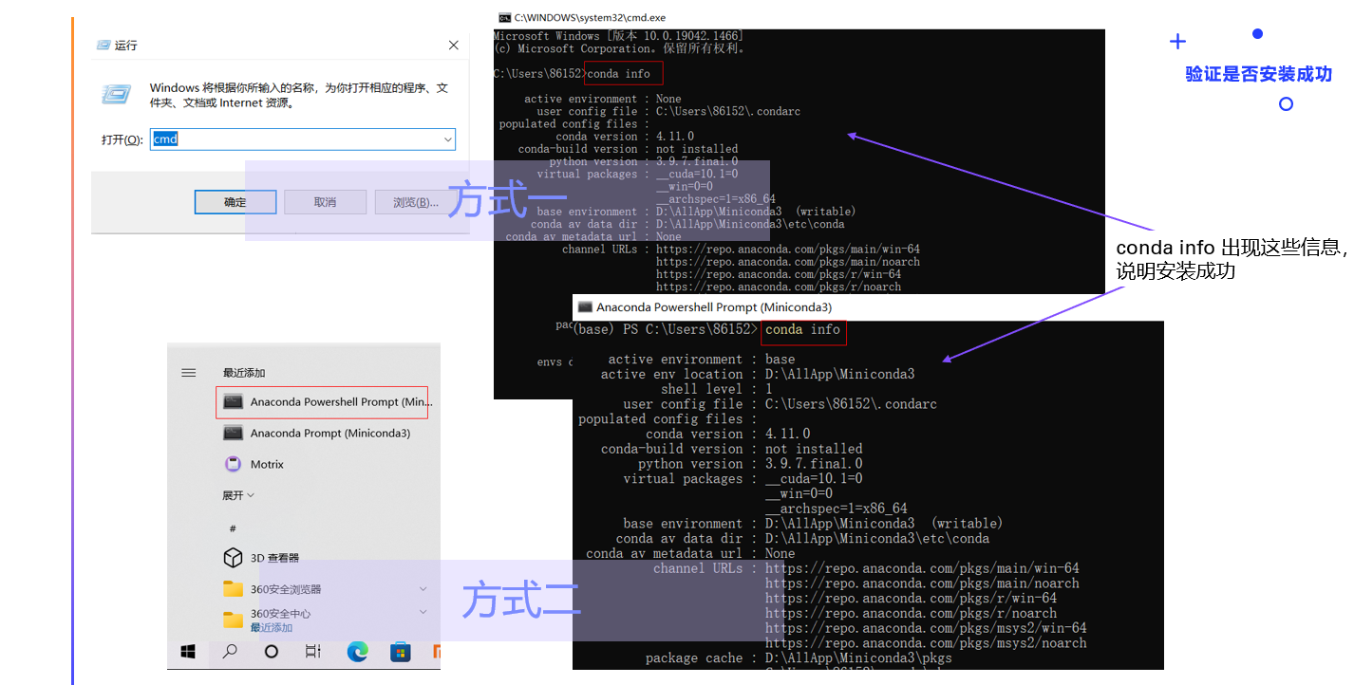Screen dimensions: 1354x685
Task: Click the Run dialog title icon
Action: (103, 45)
